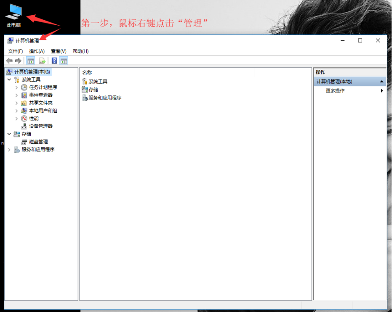Click the 计算机管理 title bar icon

[10, 40]
